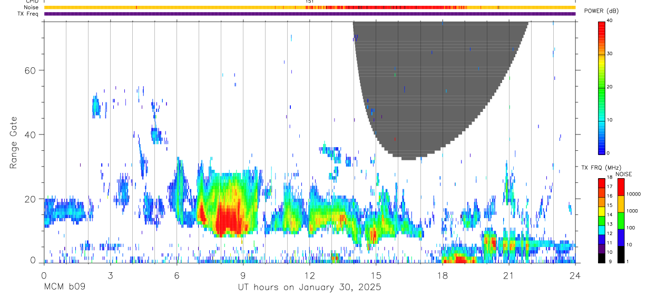This screenshot has width=647, height=298.
Task: Click the purple TX Freq strip
Action: 310,14
